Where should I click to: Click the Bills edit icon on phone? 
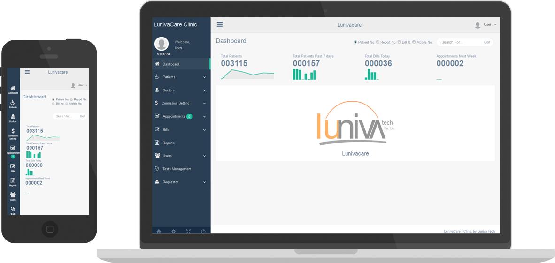pos(13,166)
